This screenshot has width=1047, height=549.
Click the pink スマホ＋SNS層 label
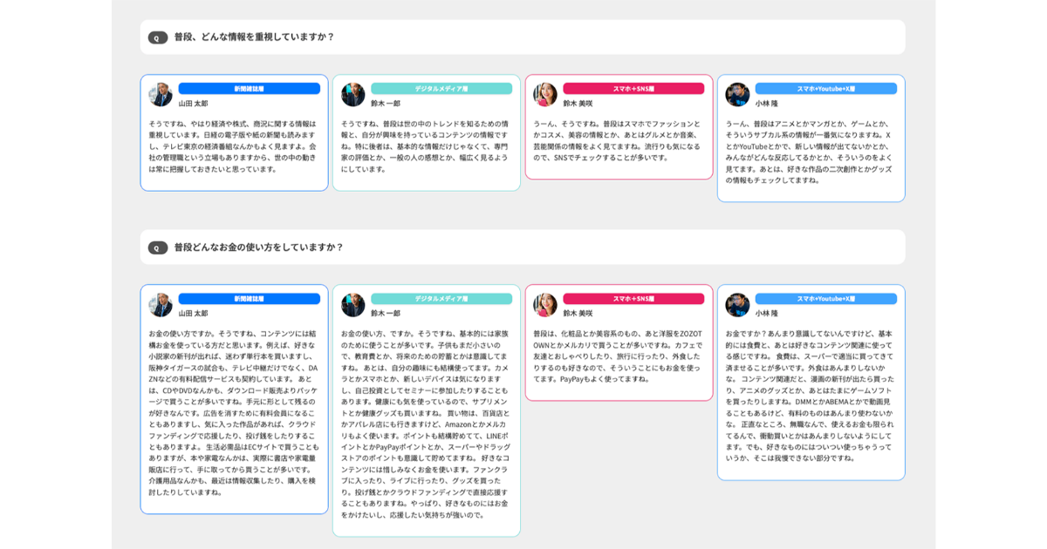tap(634, 87)
